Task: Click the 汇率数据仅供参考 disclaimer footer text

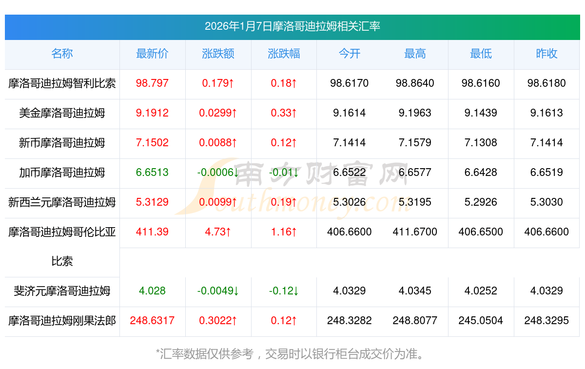Action: [292, 353]
